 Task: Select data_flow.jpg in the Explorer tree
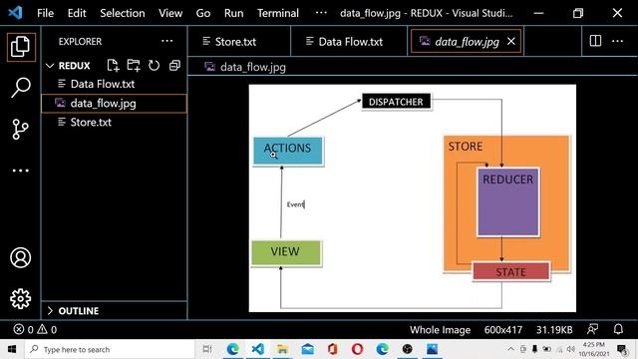click(114, 104)
